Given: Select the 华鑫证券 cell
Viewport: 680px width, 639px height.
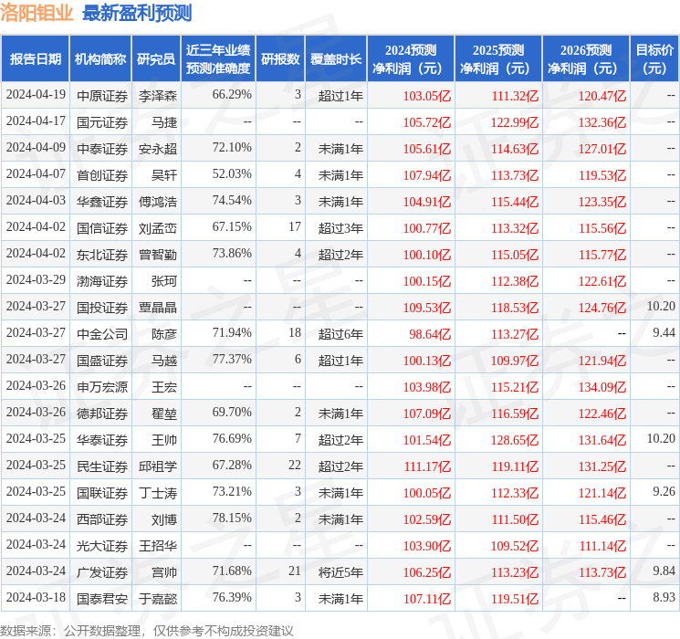Looking at the screenshot, I should click(102, 202).
